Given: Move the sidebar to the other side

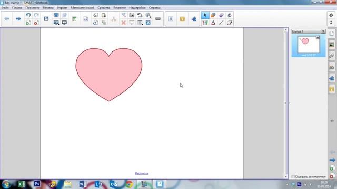Looking at the screenshot, I should point(332,121).
